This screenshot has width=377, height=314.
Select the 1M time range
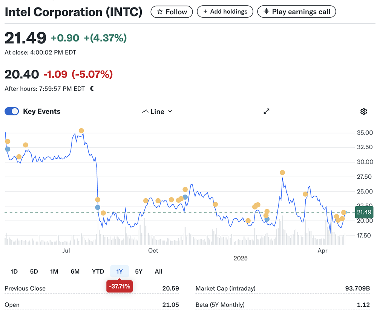(54, 271)
